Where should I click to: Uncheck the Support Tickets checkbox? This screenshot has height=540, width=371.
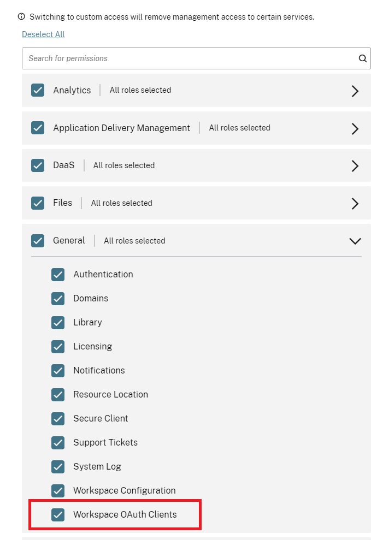(x=58, y=443)
